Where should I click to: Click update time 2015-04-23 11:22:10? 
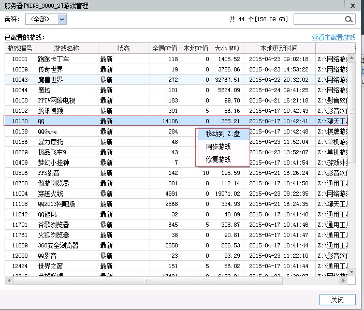pyautogui.click(x=279, y=256)
